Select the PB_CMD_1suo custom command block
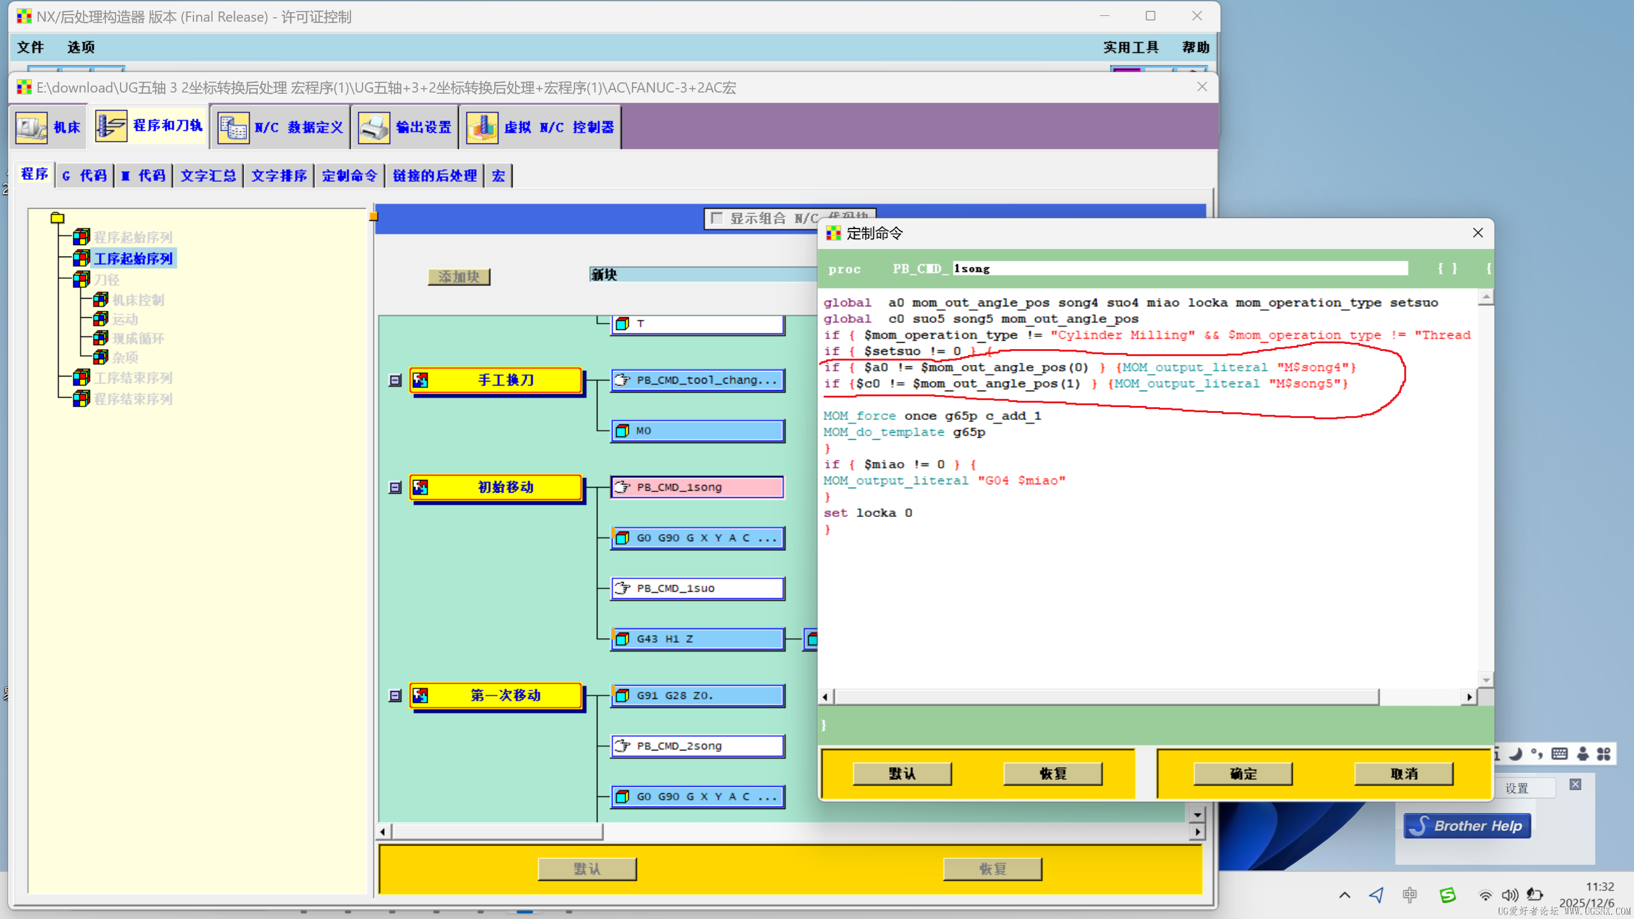The image size is (1634, 919). [x=697, y=588]
